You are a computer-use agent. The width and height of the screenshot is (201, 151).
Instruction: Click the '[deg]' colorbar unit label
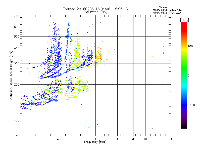184,20
